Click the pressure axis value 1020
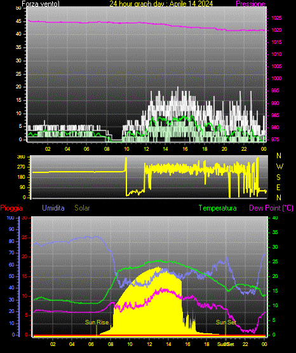Screen dimensions: 296x353 (276, 30)
